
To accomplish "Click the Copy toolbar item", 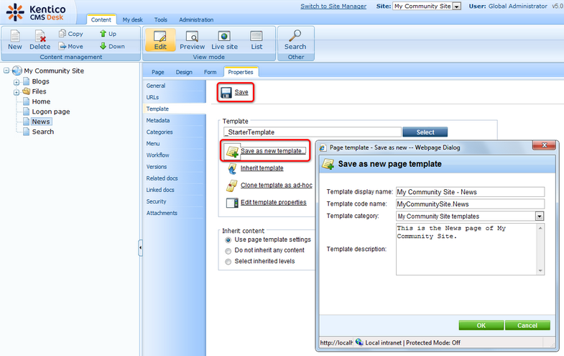I will pyautogui.click(x=71, y=34).
